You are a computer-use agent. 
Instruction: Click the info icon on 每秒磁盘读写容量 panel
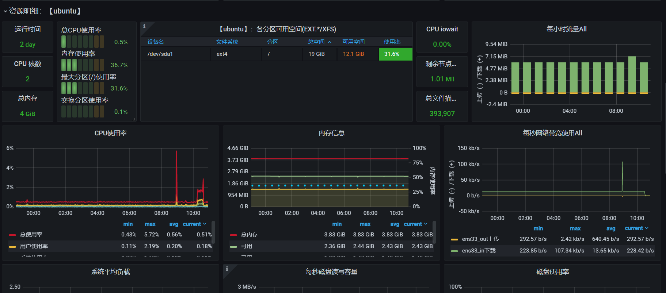pyautogui.click(x=227, y=269)
